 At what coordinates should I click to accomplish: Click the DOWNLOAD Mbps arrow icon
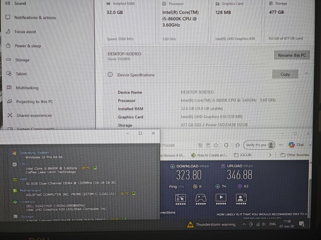tap(172, 166)
